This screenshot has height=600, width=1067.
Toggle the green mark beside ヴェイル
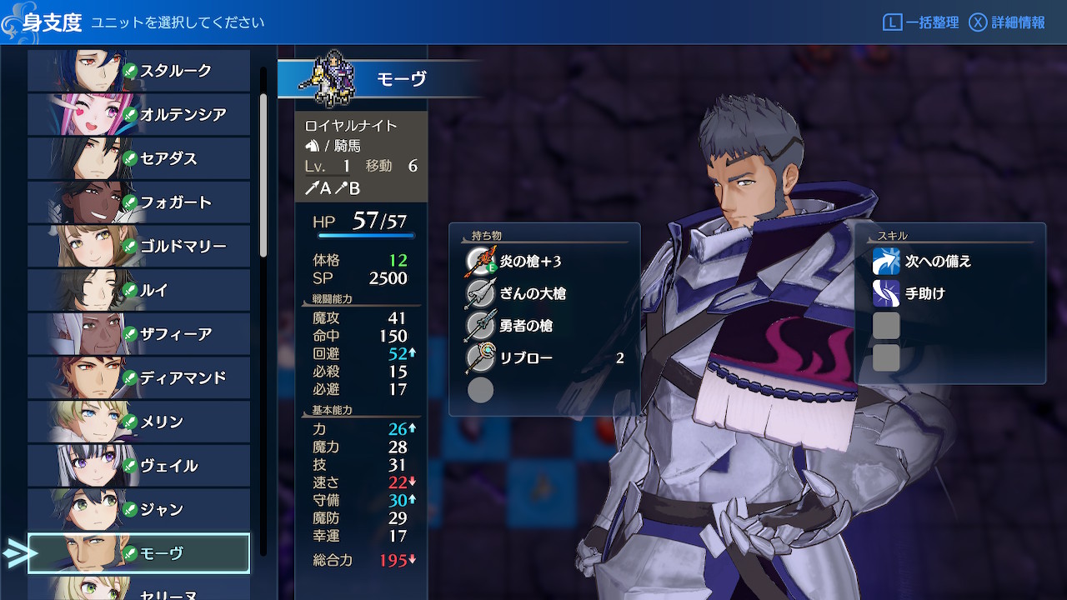130,466
